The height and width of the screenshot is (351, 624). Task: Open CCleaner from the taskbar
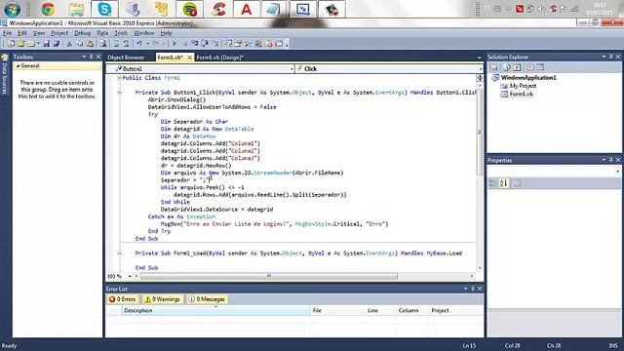pos(218,9)
